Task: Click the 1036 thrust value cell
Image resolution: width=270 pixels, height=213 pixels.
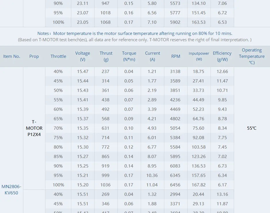Action: coord(106,185)
